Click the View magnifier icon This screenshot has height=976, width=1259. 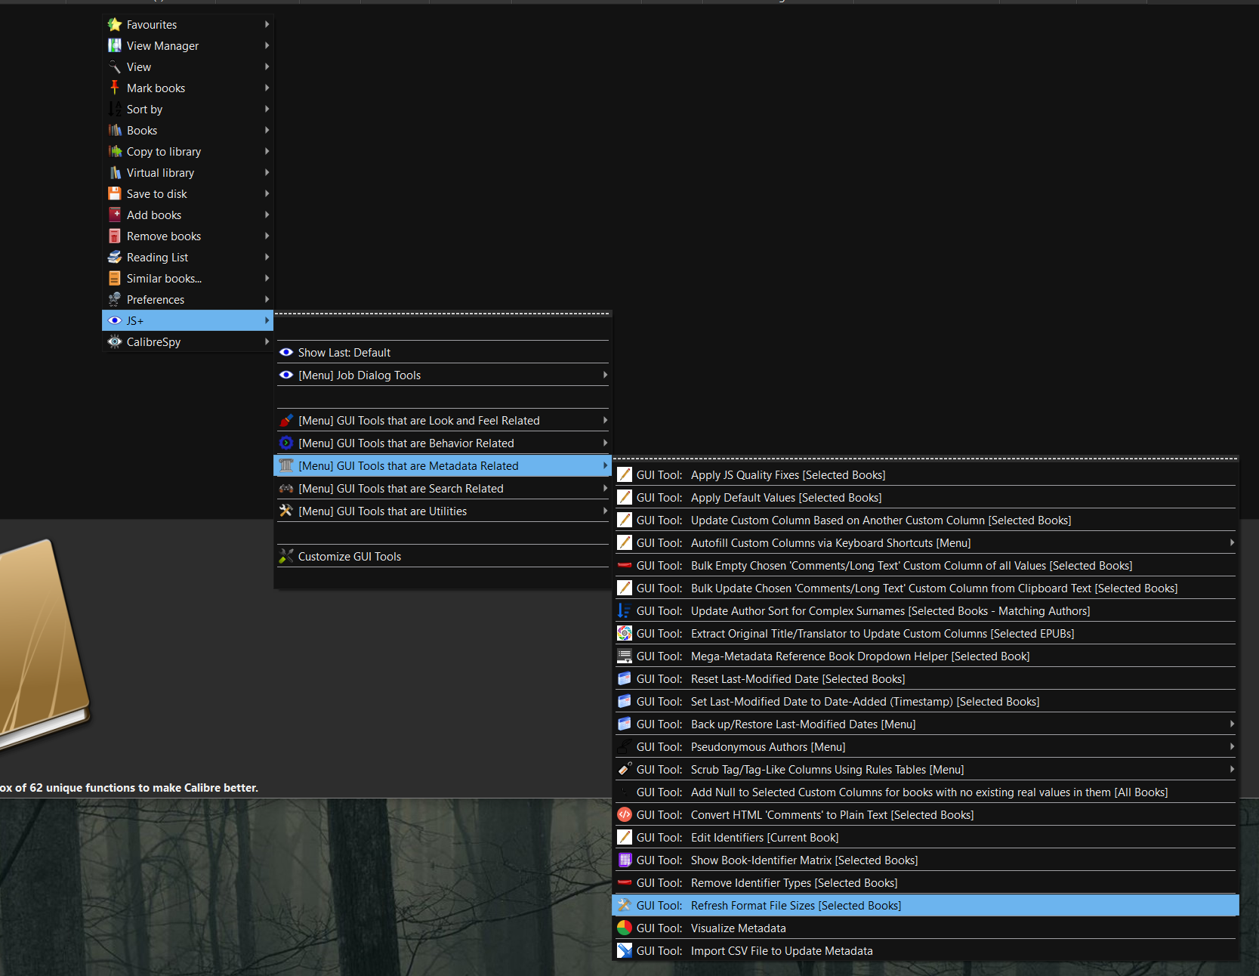115,67
